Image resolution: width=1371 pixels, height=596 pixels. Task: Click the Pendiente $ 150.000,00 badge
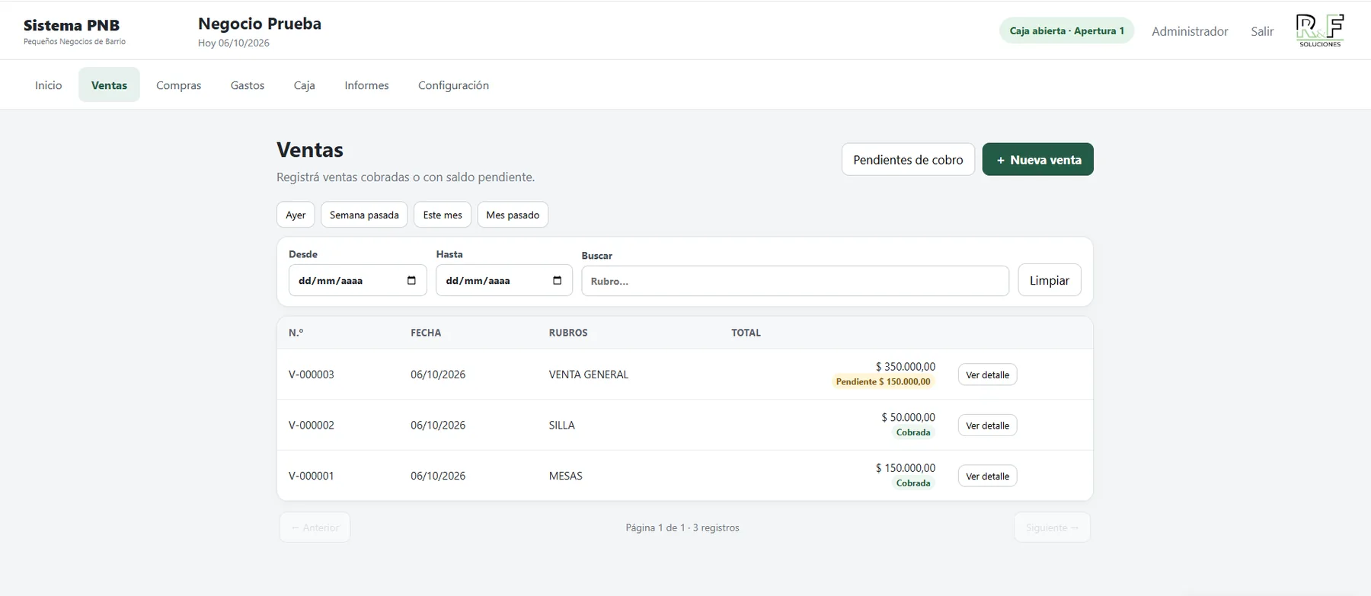(x=884, y=381)
